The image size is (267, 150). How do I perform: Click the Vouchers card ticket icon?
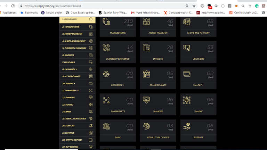187,48
